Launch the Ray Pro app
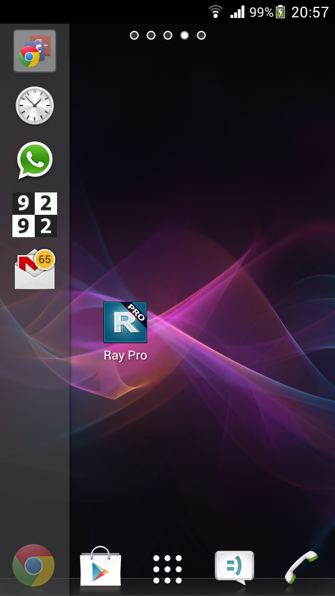Image resolution: width=335 pixels, height=596 pixels. click(x=125, y=322)
